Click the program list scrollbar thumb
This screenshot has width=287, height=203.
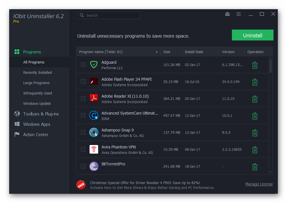271,66
